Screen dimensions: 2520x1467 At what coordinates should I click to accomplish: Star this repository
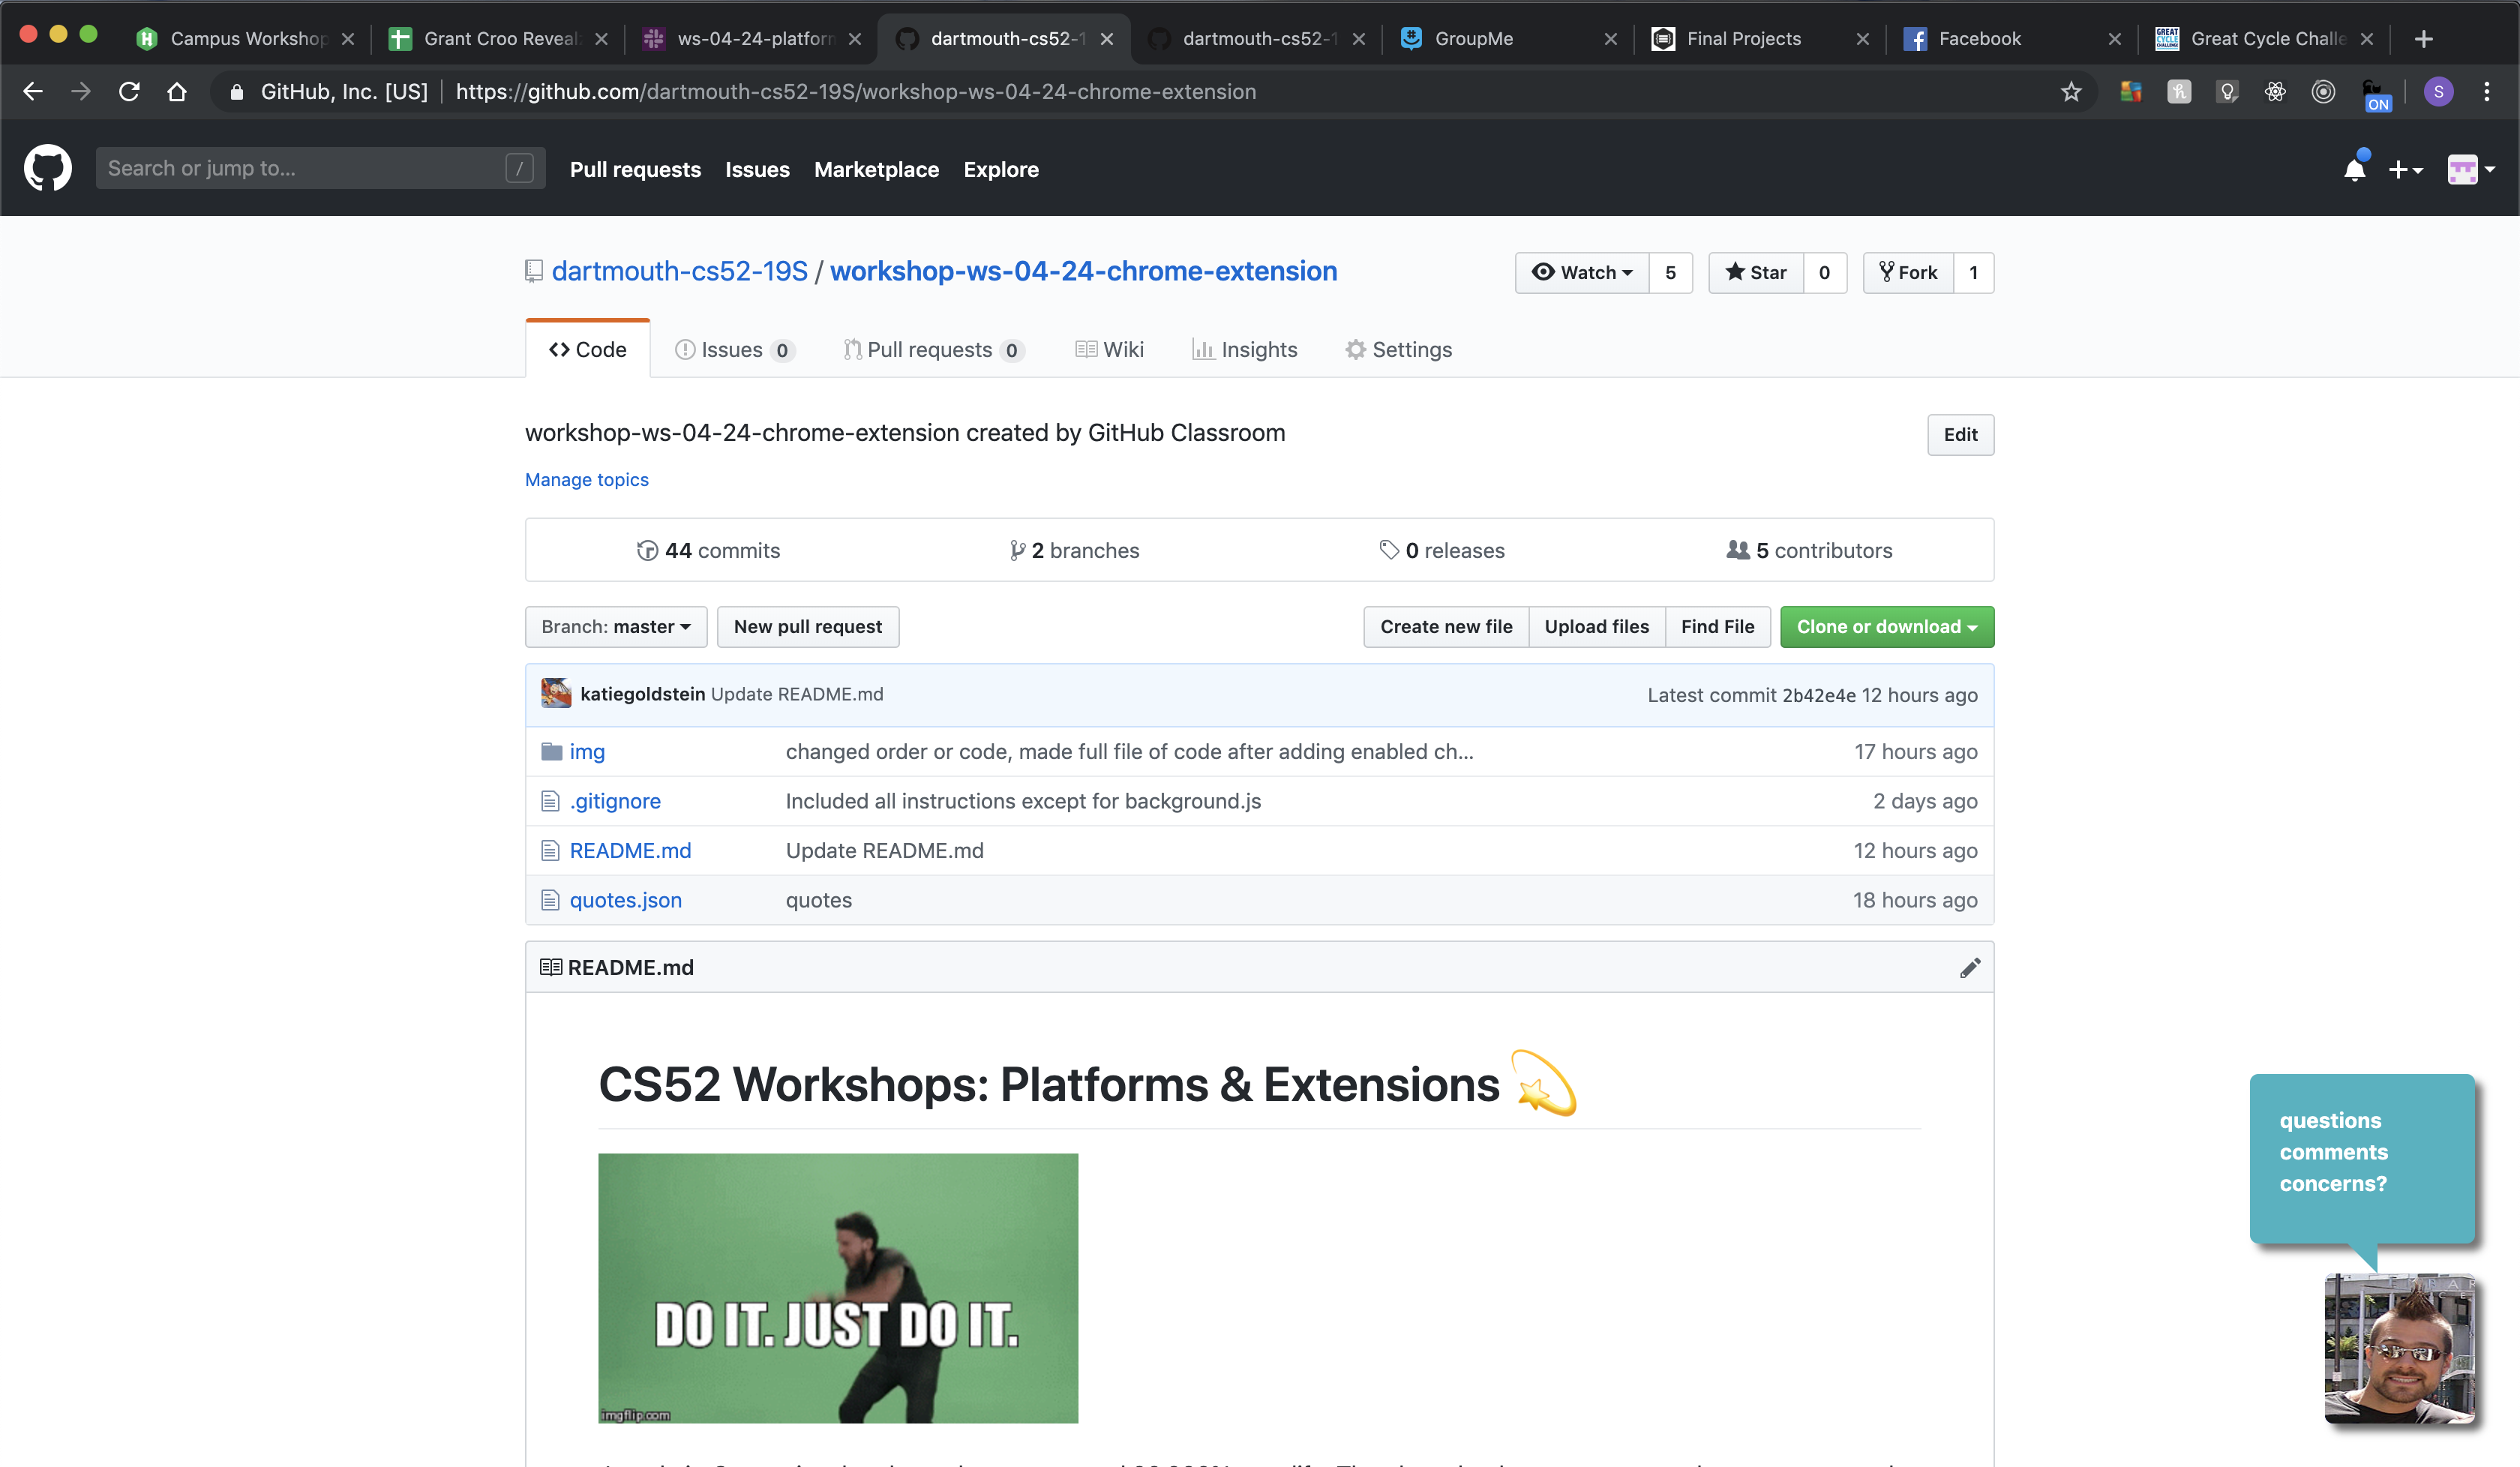[x=1756, y=272]
